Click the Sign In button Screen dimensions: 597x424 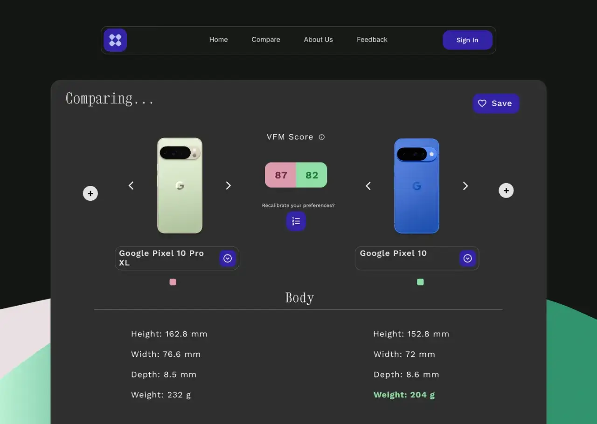(x=467, y=40)
